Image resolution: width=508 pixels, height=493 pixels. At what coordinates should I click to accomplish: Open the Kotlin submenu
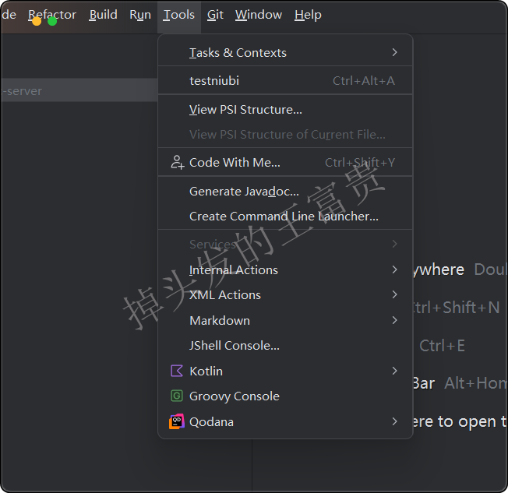pos(285,371)
